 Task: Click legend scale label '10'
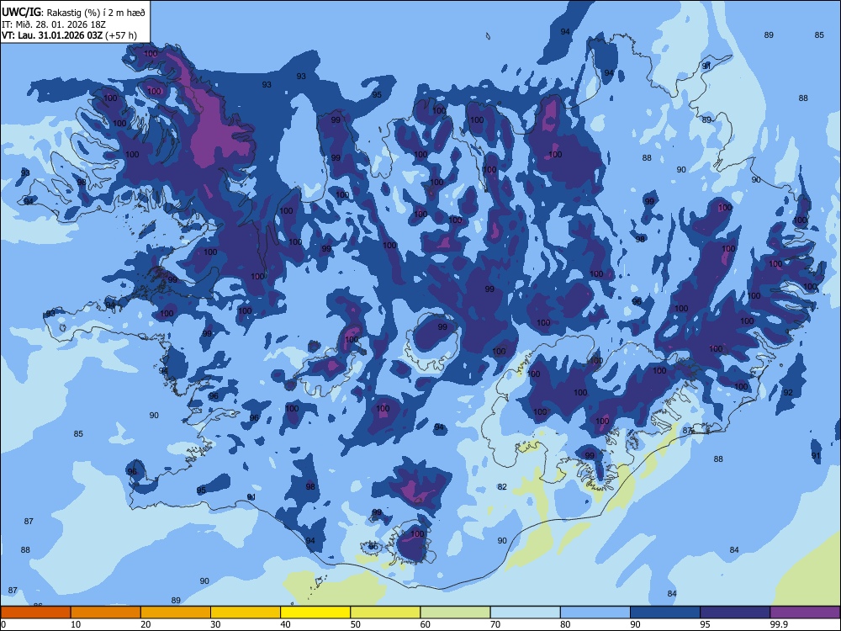[76, 624]
